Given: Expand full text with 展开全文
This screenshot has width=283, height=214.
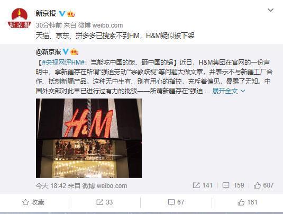Looking at the screenshot, I should coord(225,91).
